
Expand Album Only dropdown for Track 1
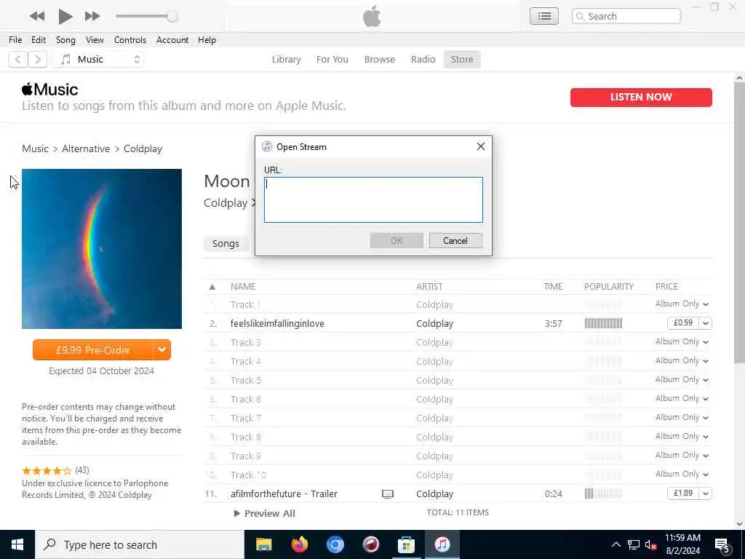pos(706,304)
